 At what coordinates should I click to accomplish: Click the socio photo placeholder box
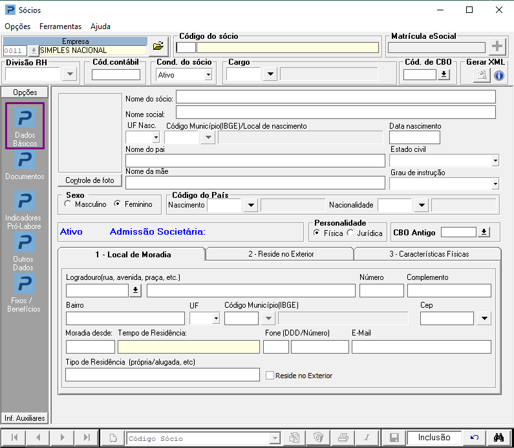[x=90, y=133]
